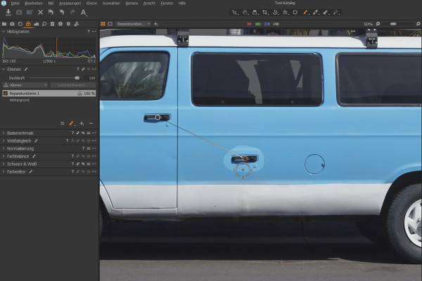This screenshot has height=281, width=422.
Task: Open the Histogramm panel three-dot menu
Action: tap(94, 32)
